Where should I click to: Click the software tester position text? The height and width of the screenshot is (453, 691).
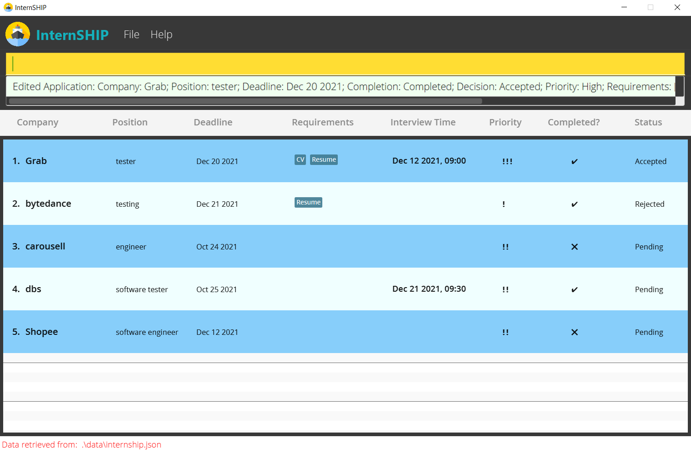tap(142, 289)
